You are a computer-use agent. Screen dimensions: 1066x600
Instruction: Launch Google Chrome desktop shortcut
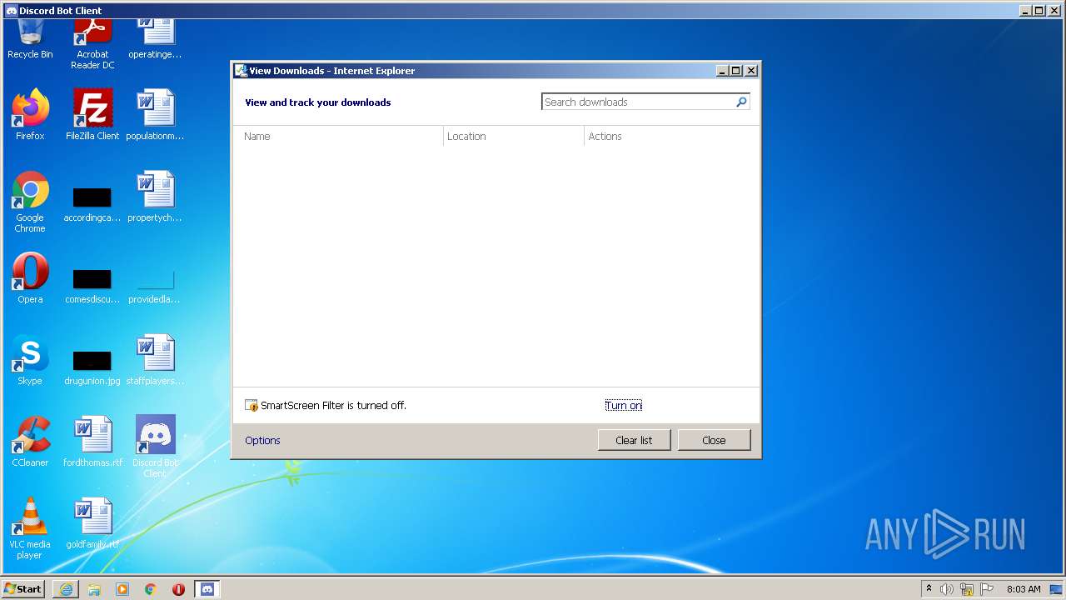click(30, 202)
